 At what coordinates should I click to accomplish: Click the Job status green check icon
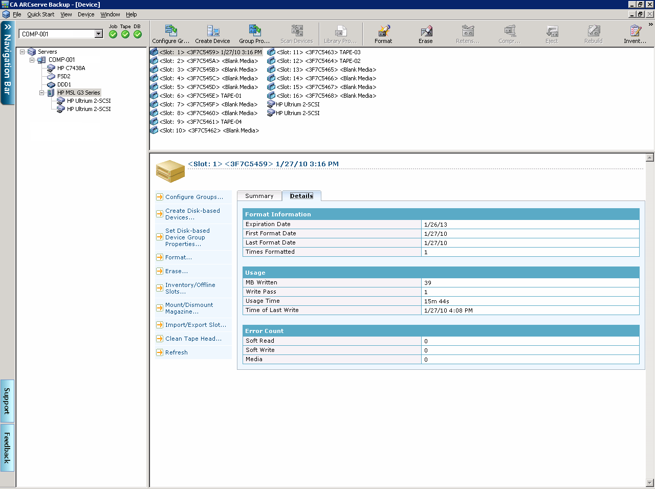click(x=113, y=34)
